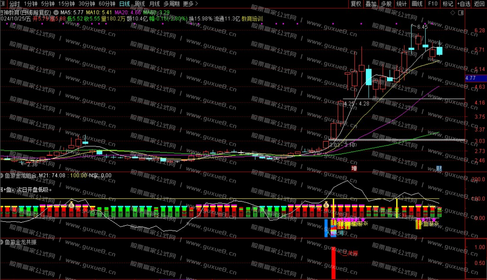
Task: Click the money bag icon near yellow line
Action: (326, 204)
